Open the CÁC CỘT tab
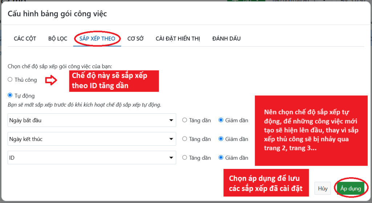The image size is (372, 203). [25, 38]
